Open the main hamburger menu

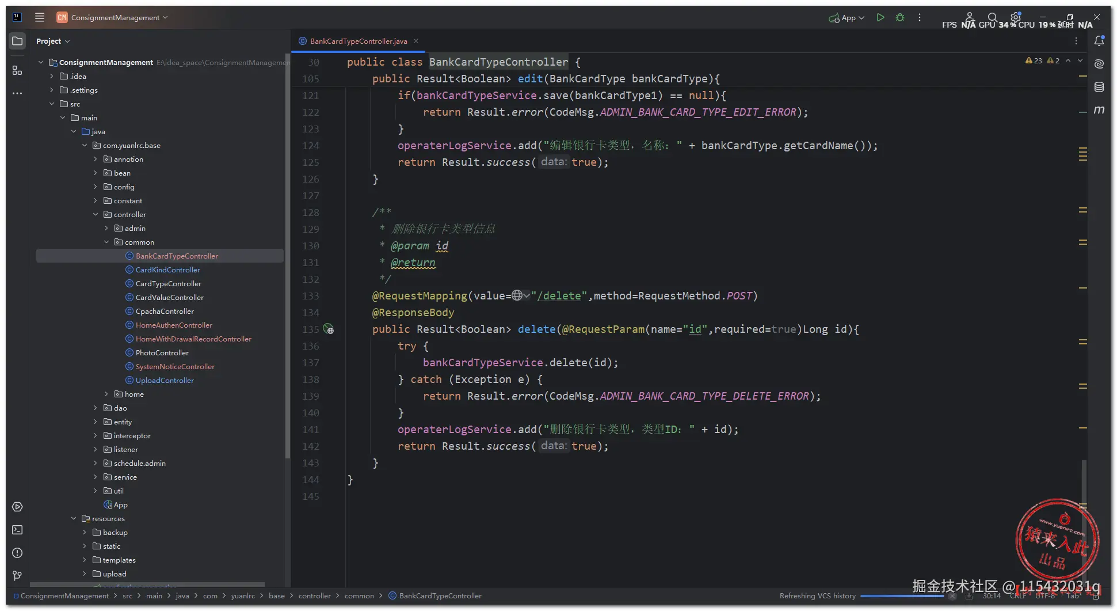point(40,17)
